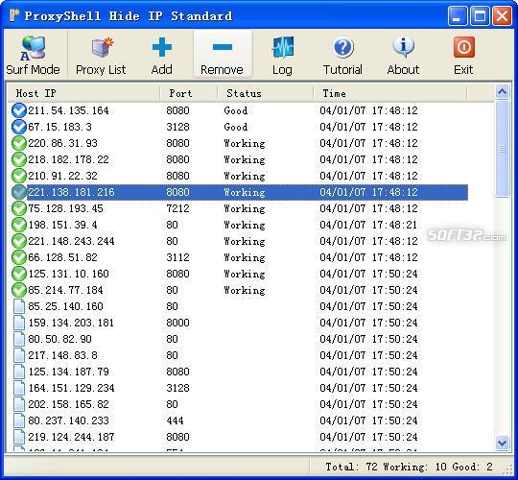Click the vertical scrollbar thumb
Screen dimensions: 518x480
tap(502, 149)
